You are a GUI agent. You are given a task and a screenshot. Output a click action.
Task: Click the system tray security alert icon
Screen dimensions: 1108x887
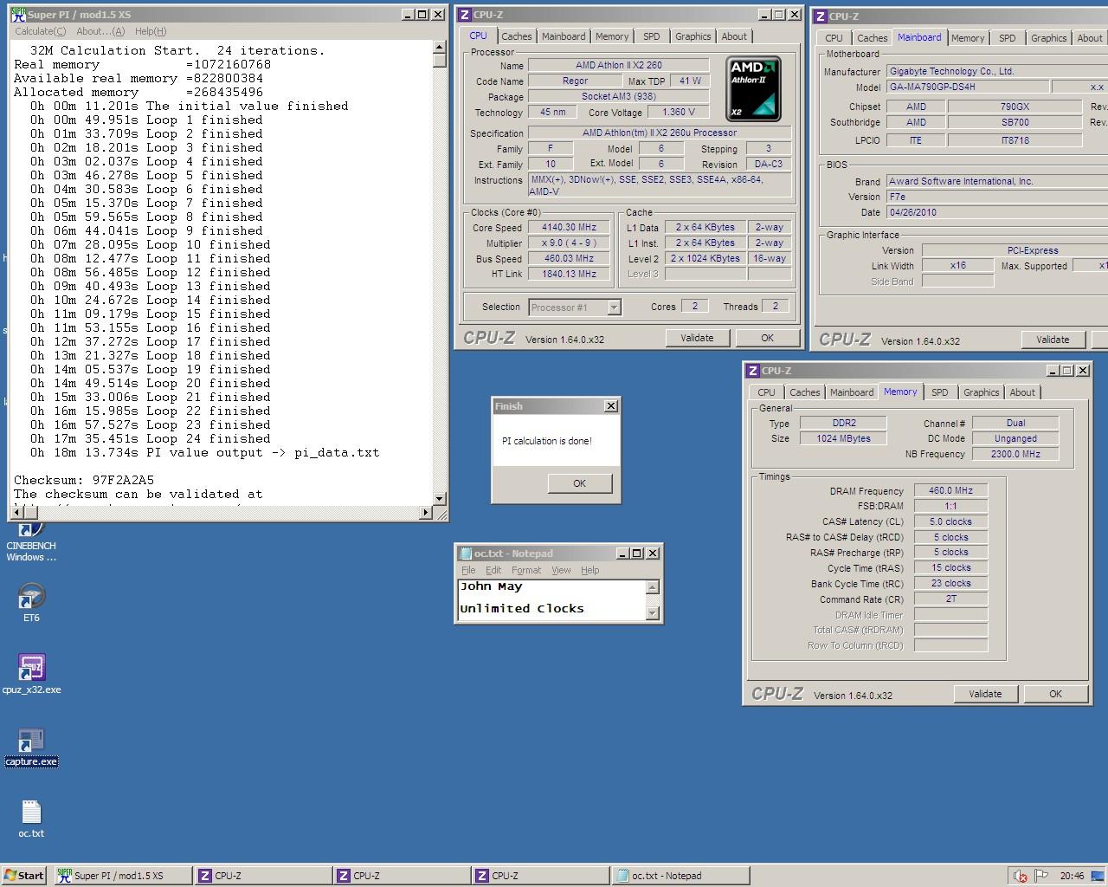pyautogui.click(x=1021, y=876)
